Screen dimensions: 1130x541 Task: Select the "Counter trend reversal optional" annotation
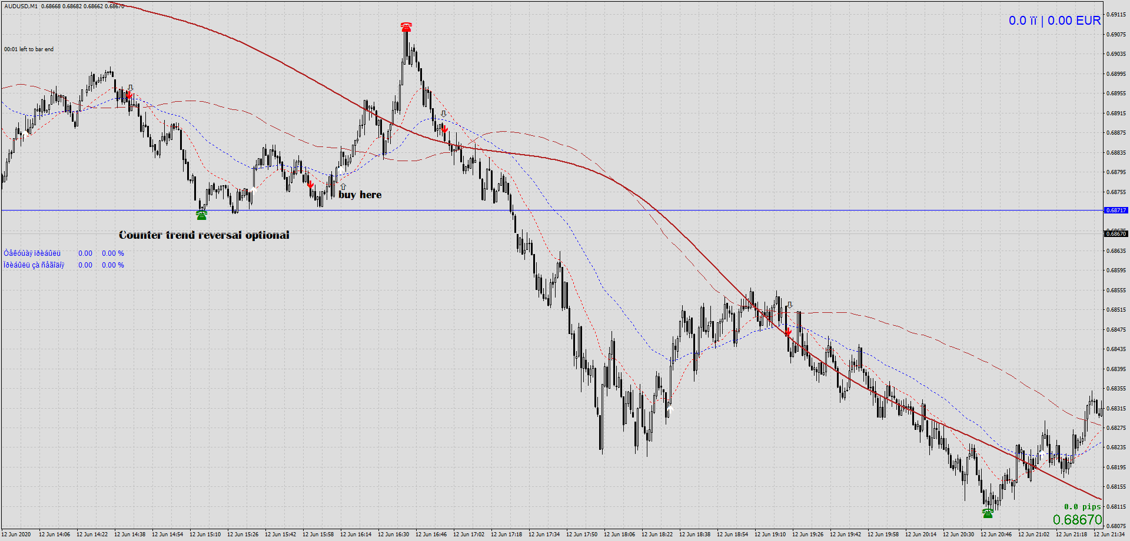coord(204,235)
